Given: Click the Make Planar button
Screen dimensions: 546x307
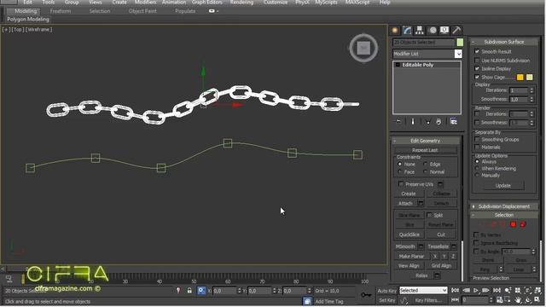Looking at the screenshot, I should point(411,257).
